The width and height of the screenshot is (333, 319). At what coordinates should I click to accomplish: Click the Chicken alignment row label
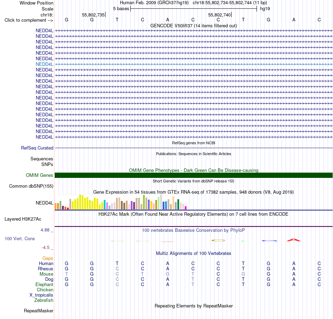coord(45,290)
